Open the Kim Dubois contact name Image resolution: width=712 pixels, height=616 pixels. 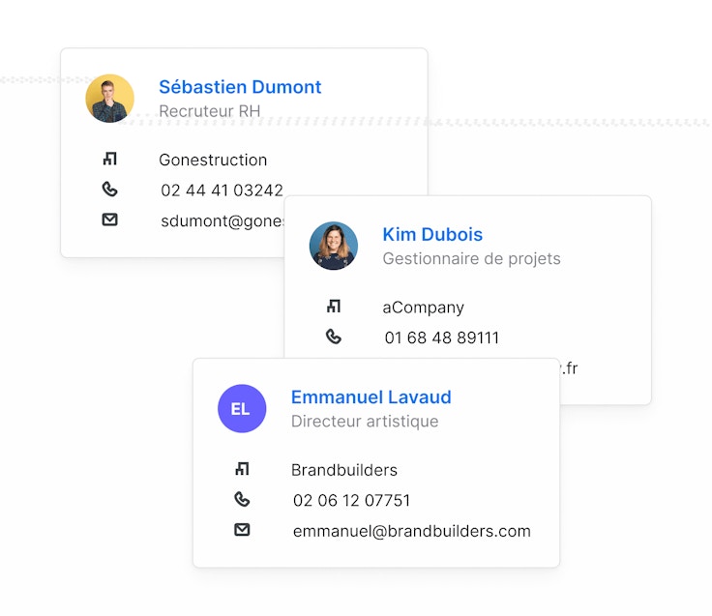coord(432,234)
